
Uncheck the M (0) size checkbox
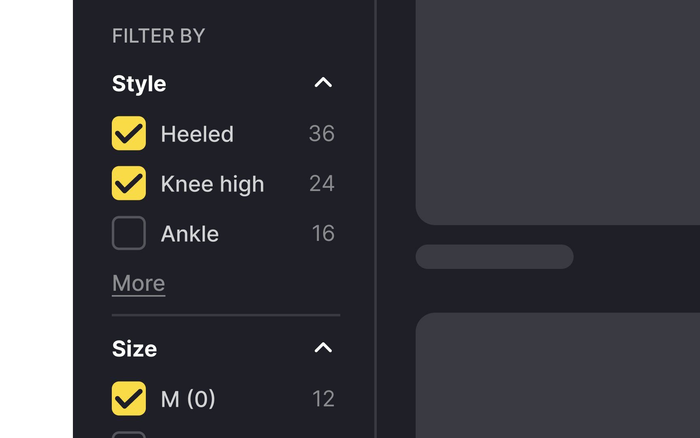[x=129, y=398]
